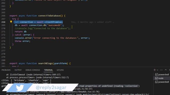Click the GitLens blame text "added stuff"

104,22
